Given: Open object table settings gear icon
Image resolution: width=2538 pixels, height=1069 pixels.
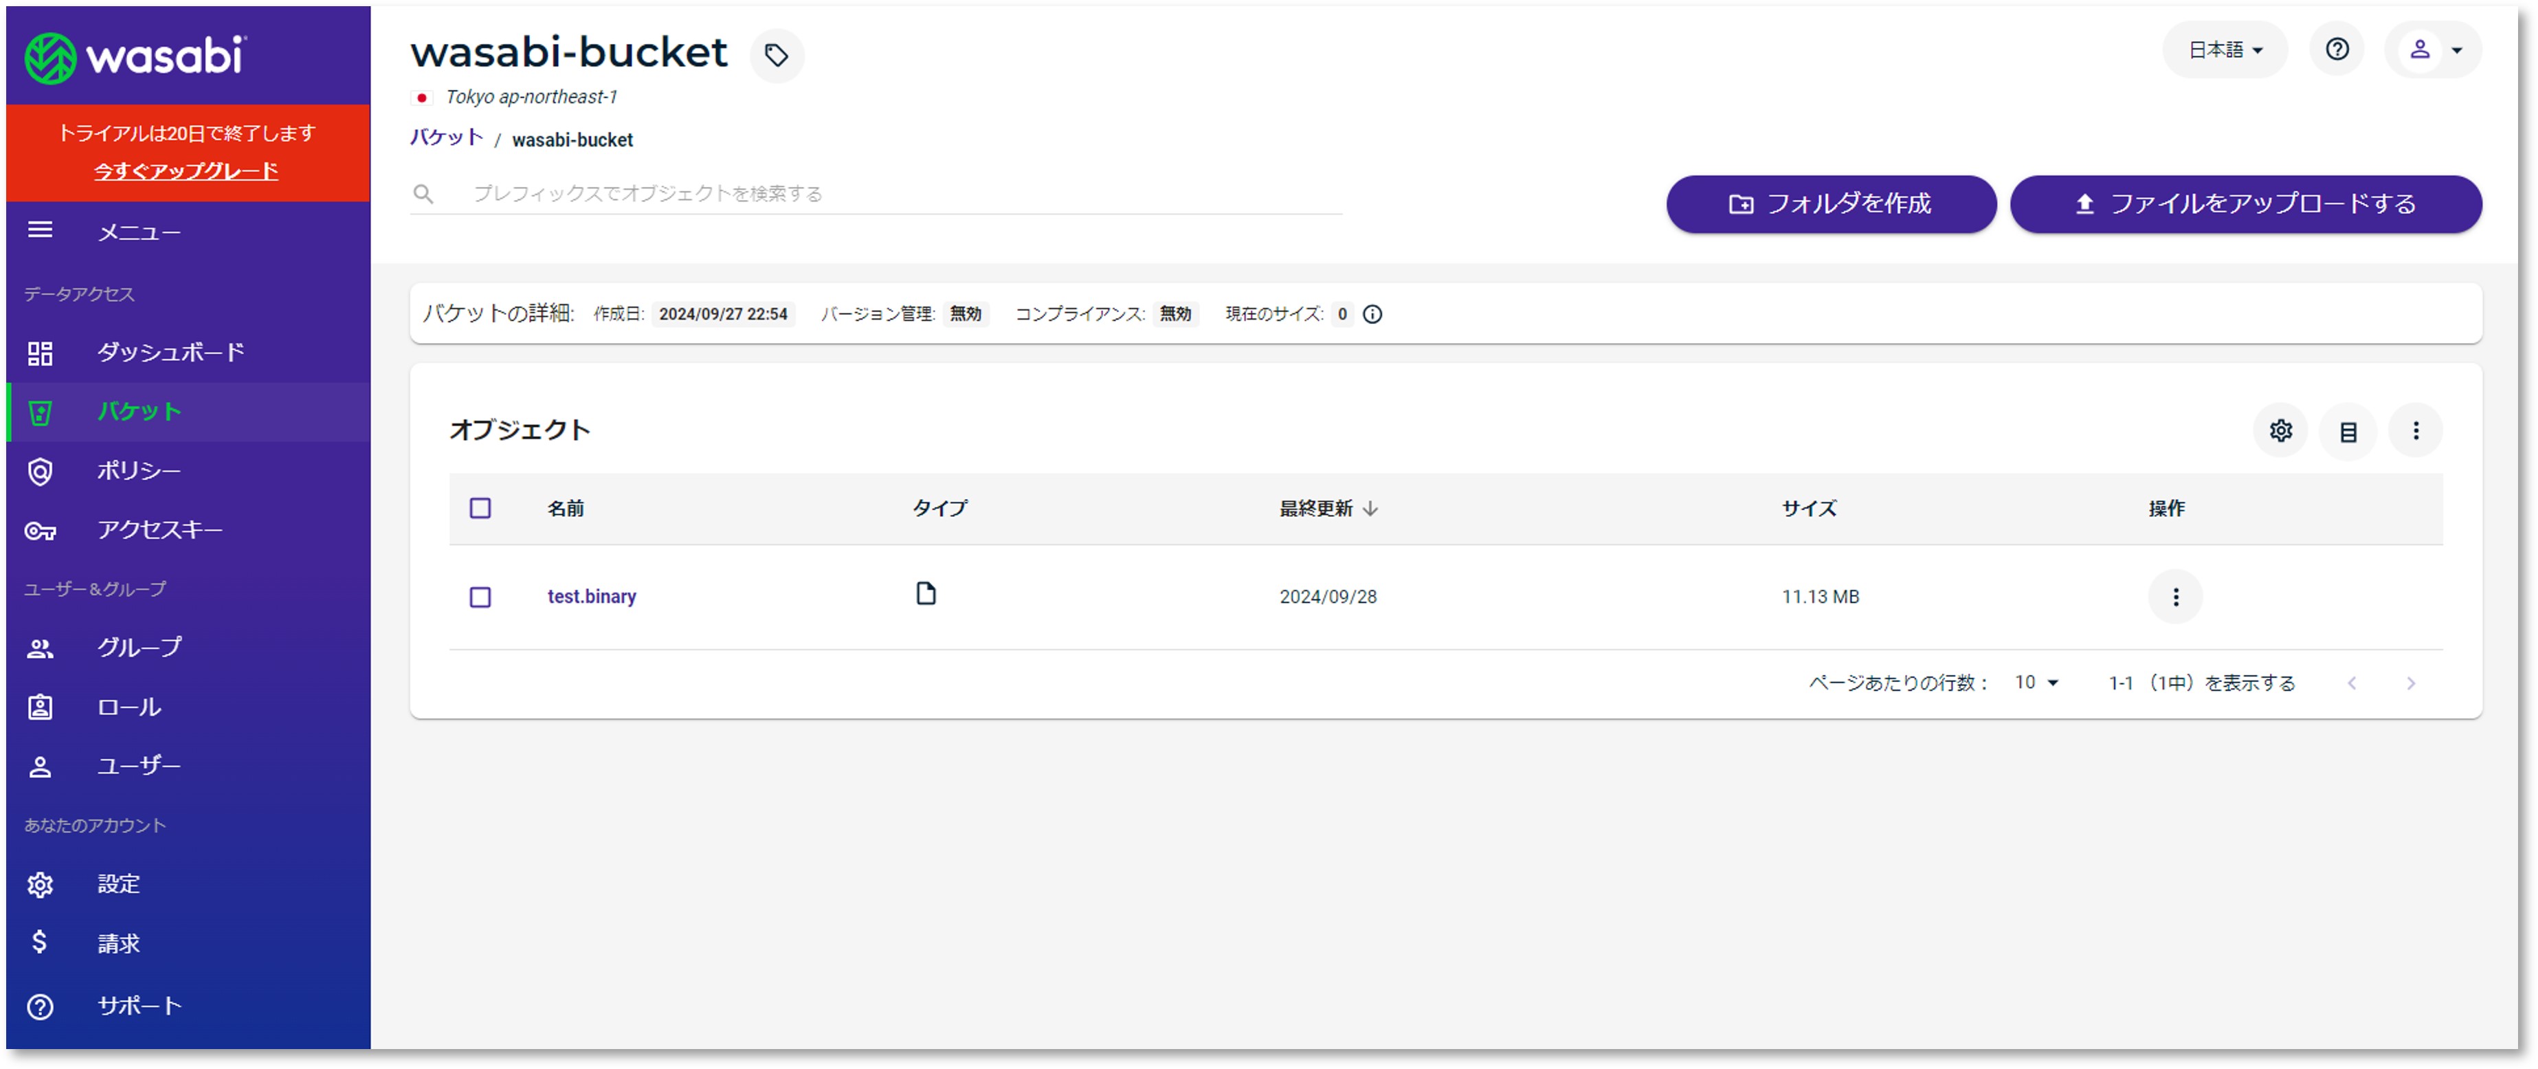Looking at the screenshot, I should (2280, 430).
